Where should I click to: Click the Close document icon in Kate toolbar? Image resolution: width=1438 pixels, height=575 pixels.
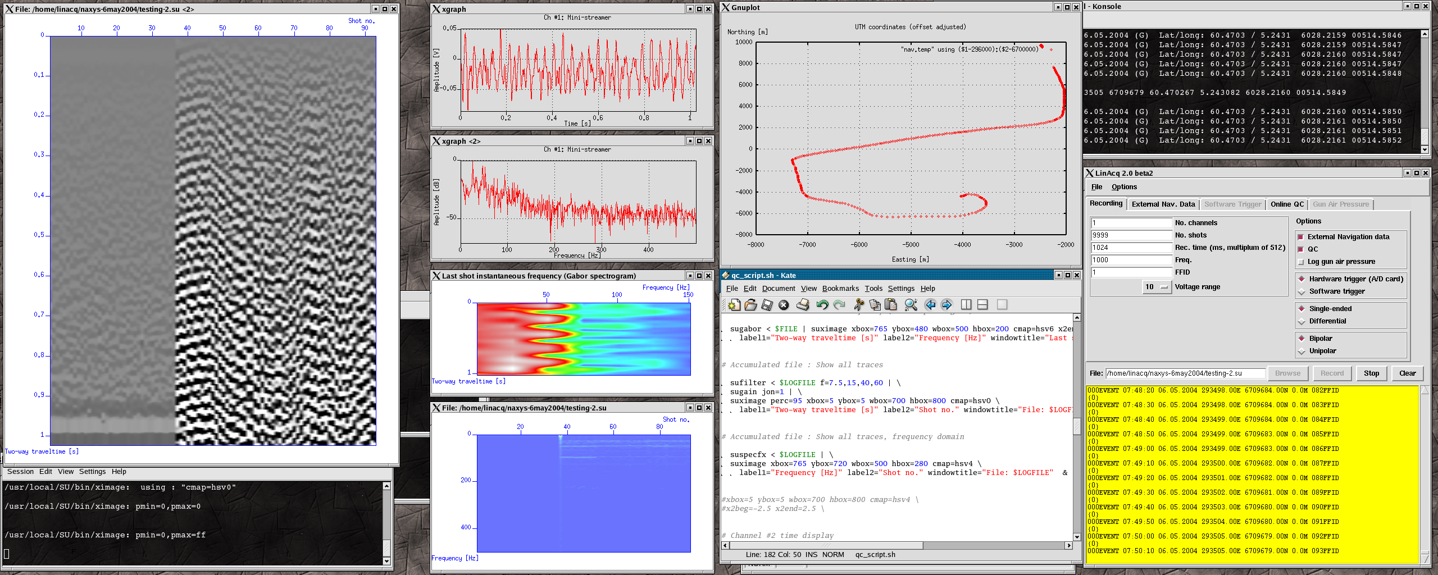click(x=784, y=305)
